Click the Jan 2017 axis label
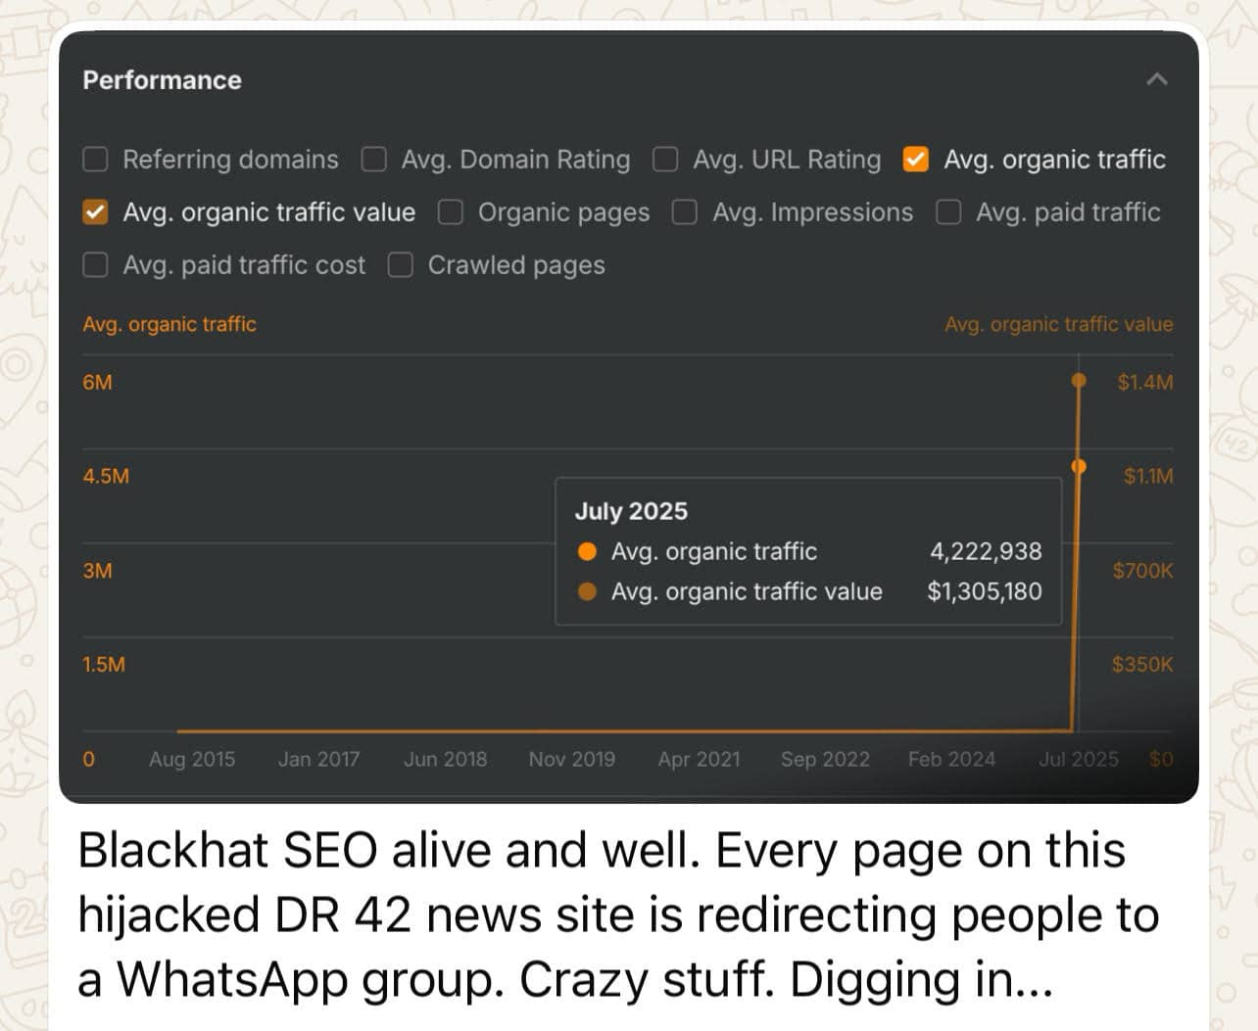The height and width of the screenshot is (1031, 1258). tap(318, 759)
